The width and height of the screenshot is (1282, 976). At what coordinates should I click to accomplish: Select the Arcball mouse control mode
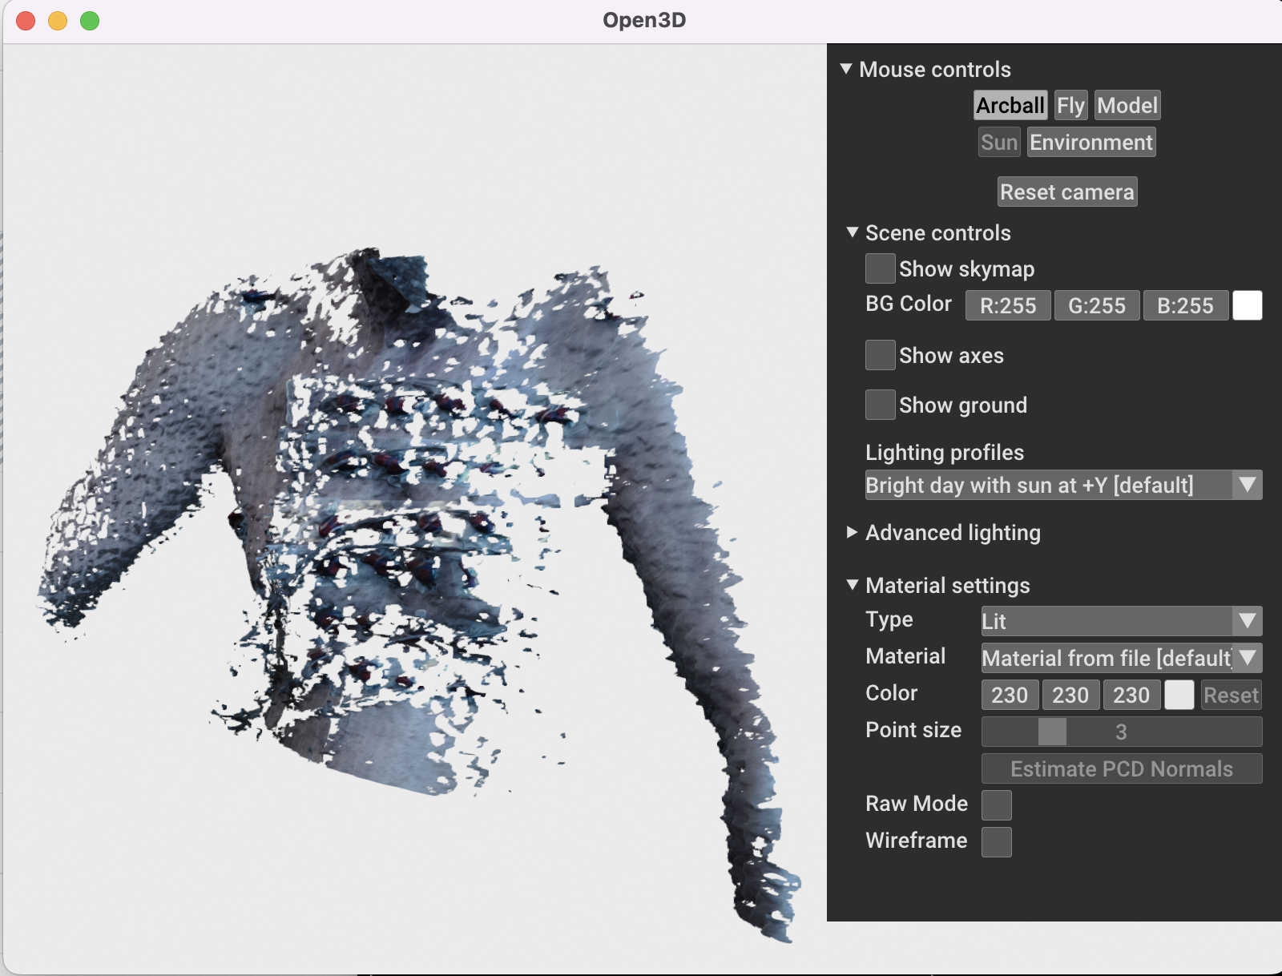1010,105
